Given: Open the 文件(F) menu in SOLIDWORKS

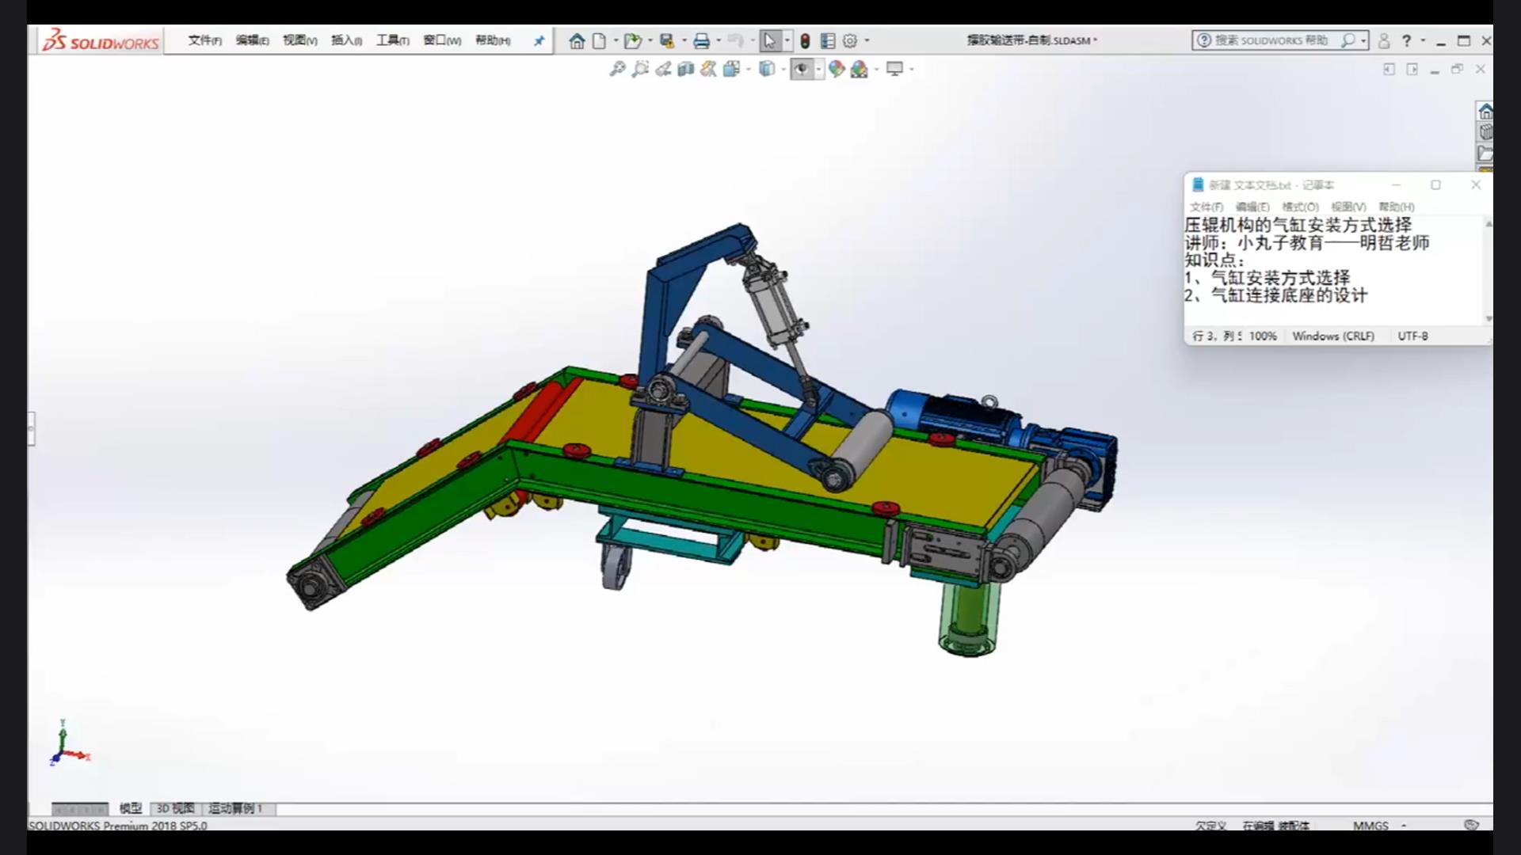Looking at the screenshot, I should click(204, 41).
